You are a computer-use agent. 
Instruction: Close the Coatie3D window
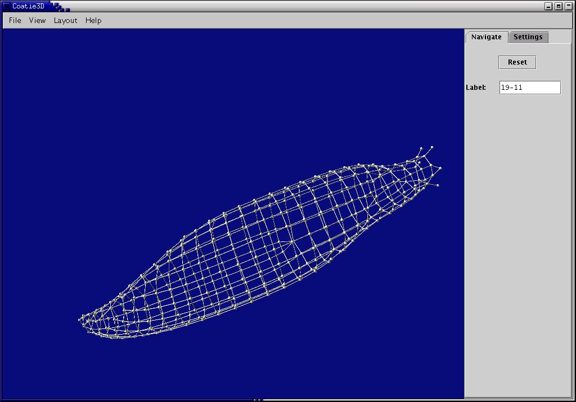pyautogui.click(x=569, y=6)
